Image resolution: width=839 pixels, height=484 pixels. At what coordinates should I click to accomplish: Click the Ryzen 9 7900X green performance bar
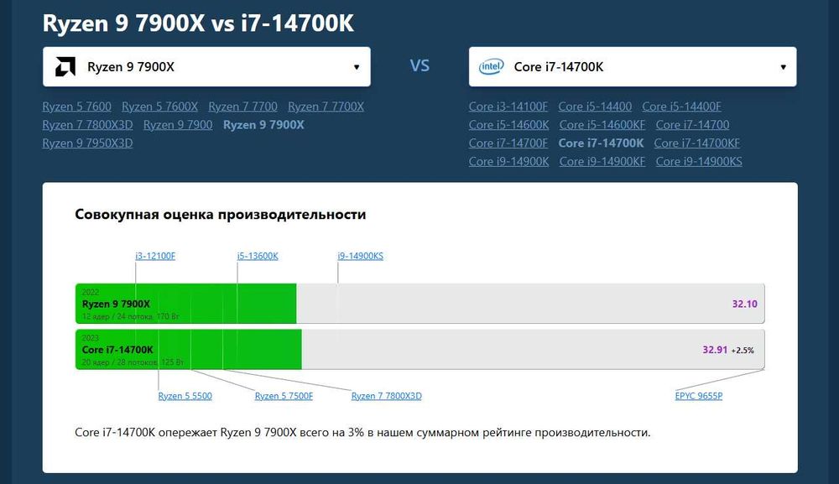[x=185, y=304]
